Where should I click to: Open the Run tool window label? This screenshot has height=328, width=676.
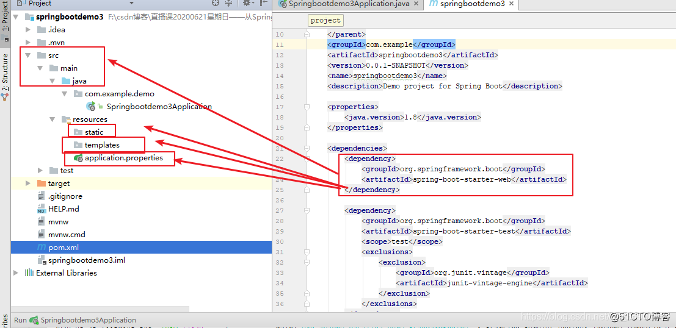tap(20, 320)
